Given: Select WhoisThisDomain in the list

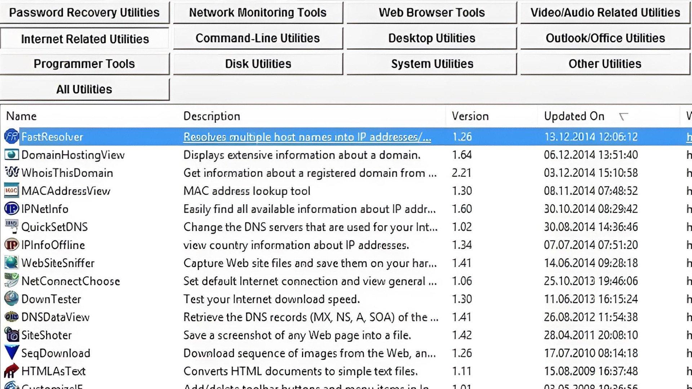Looking at the screenshot, I should 67,173.
